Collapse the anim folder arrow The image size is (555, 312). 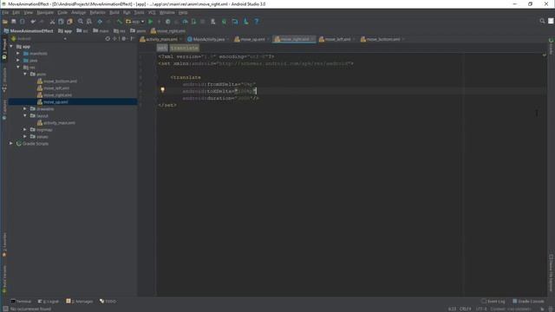pos(25,74)
